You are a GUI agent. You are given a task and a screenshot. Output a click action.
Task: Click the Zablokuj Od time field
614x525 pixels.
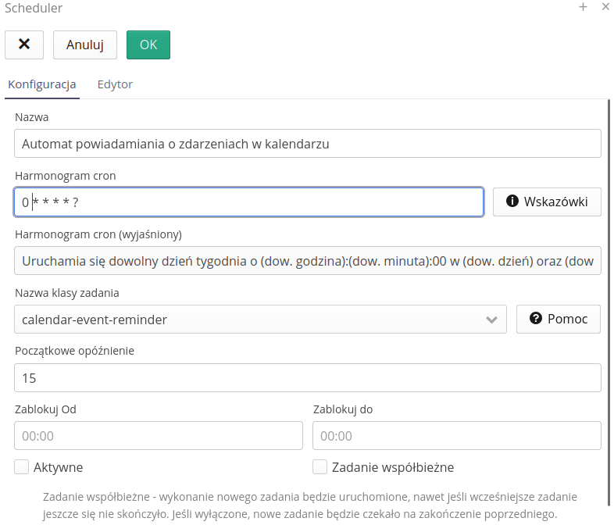159,436
